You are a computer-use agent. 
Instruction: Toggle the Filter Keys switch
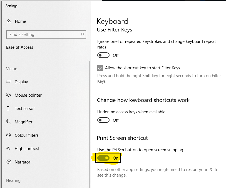point(103,55)
